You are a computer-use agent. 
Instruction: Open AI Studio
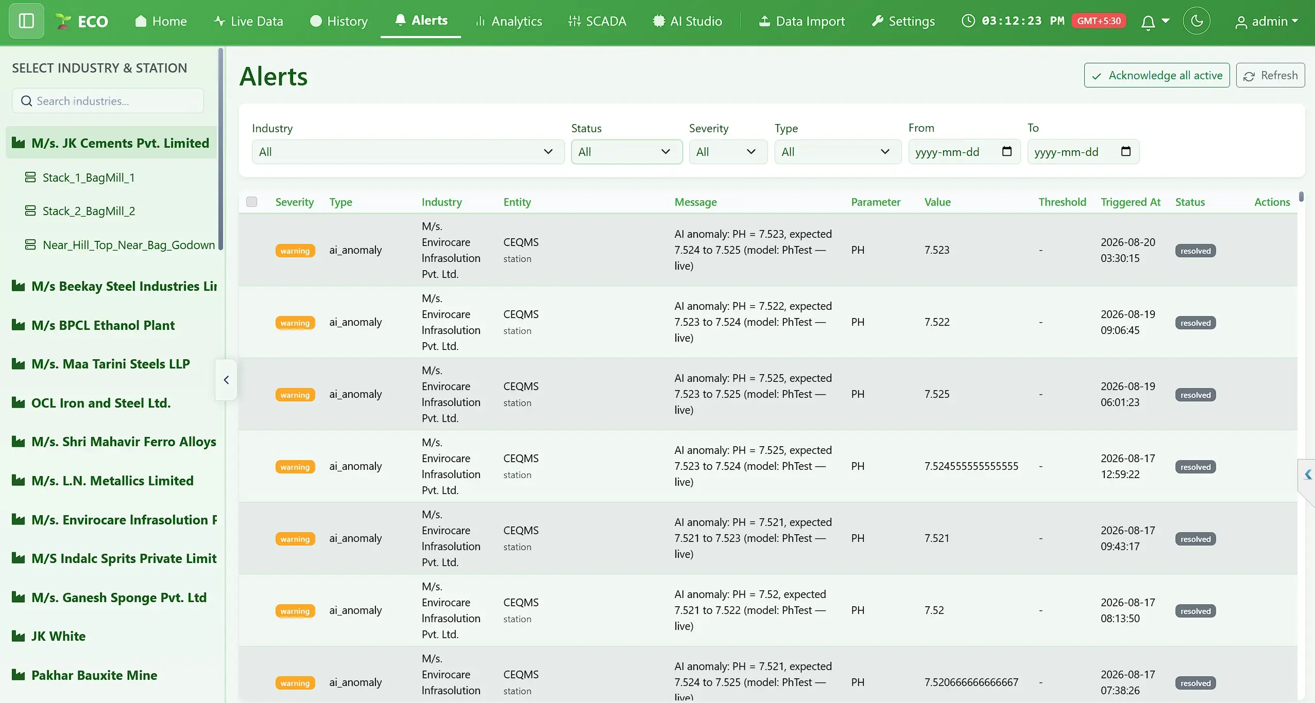click(x=687, y=21)
